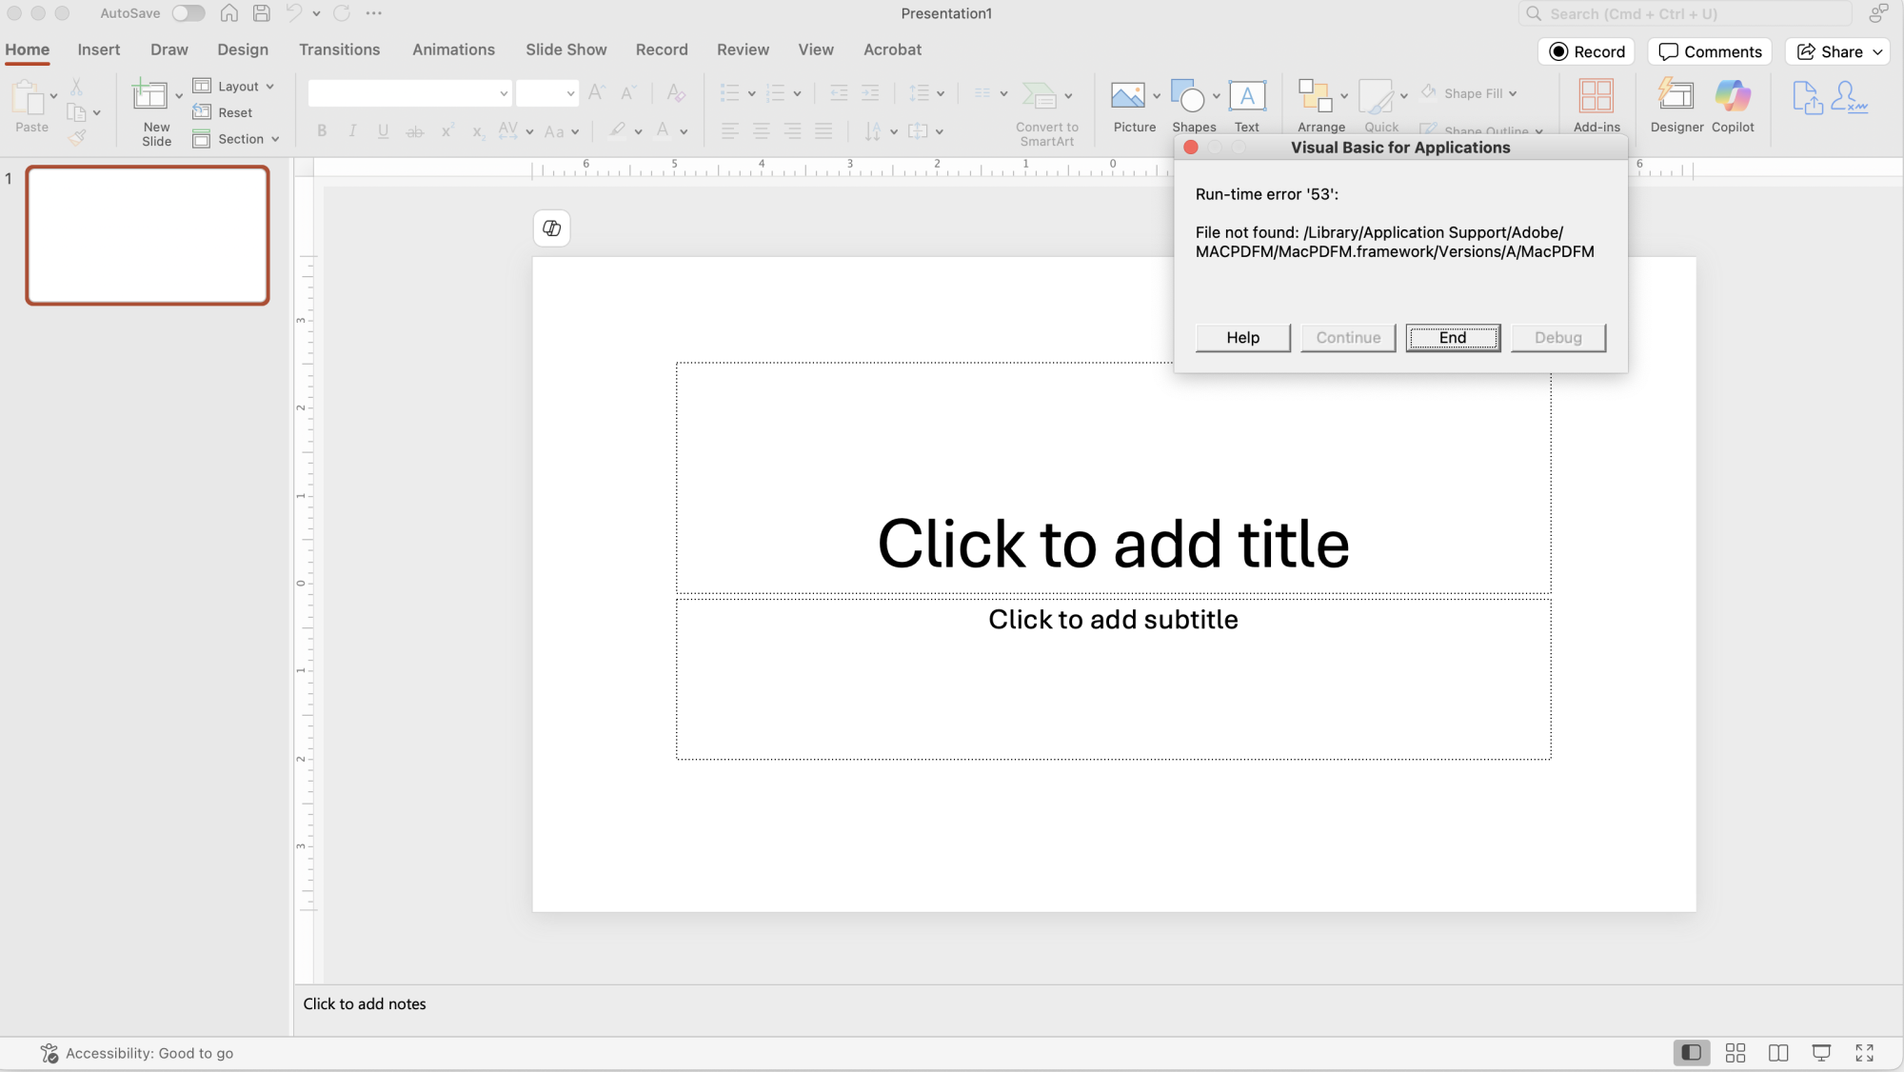Click the Format Painter brush icon
Image resolution: width=1904 pixels, height=1072 pixels.
[x=77, y=138]
